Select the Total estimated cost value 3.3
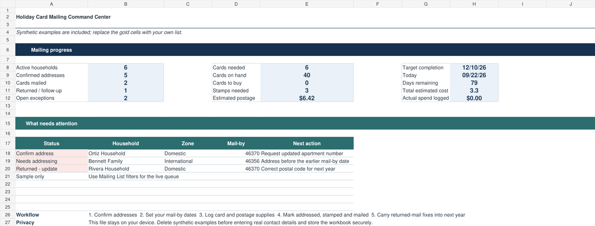This screenshot has height=226, width=595. click(x=474, y=91)
